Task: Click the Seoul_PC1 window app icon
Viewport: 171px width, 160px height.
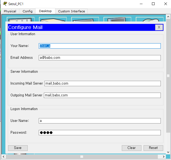Action: (x=5, y=4)
